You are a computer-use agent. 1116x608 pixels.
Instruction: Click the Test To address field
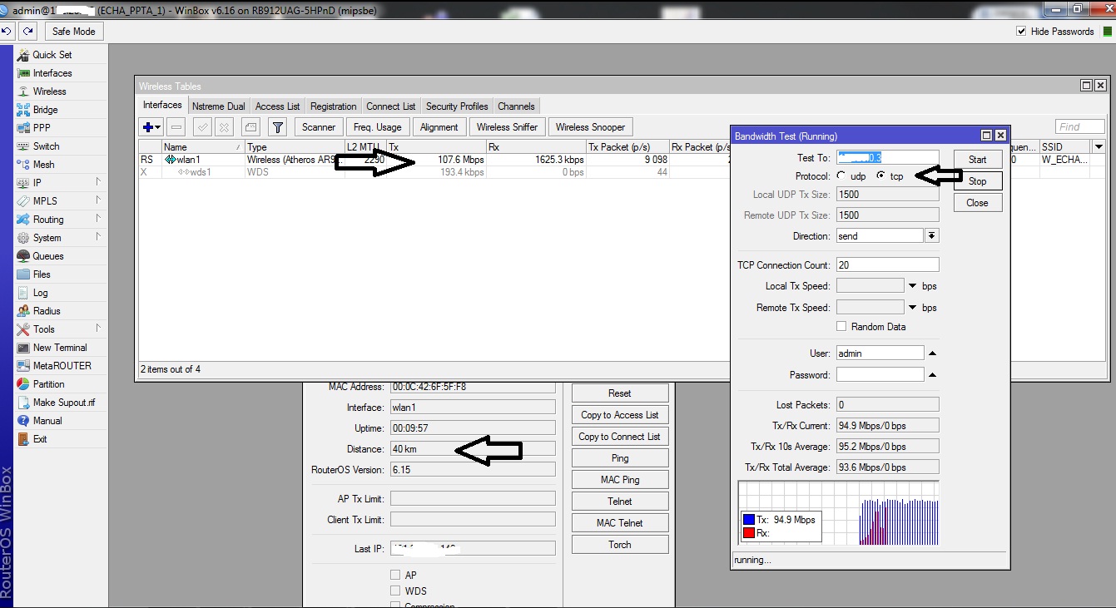click(x=887, y=157)
